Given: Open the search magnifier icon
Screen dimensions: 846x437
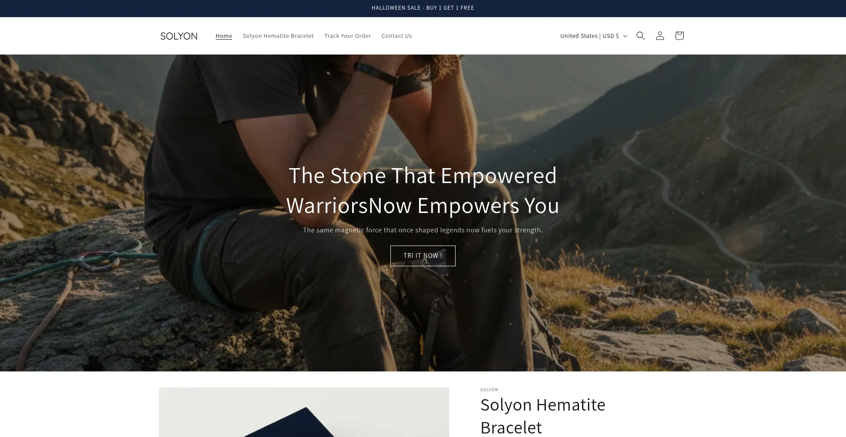Looking at the screenshot, I should click(640, 36).
